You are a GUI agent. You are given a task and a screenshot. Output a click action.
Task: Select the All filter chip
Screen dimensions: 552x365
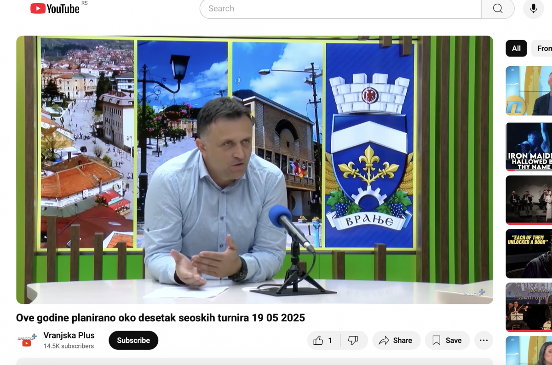coord(516,48)
